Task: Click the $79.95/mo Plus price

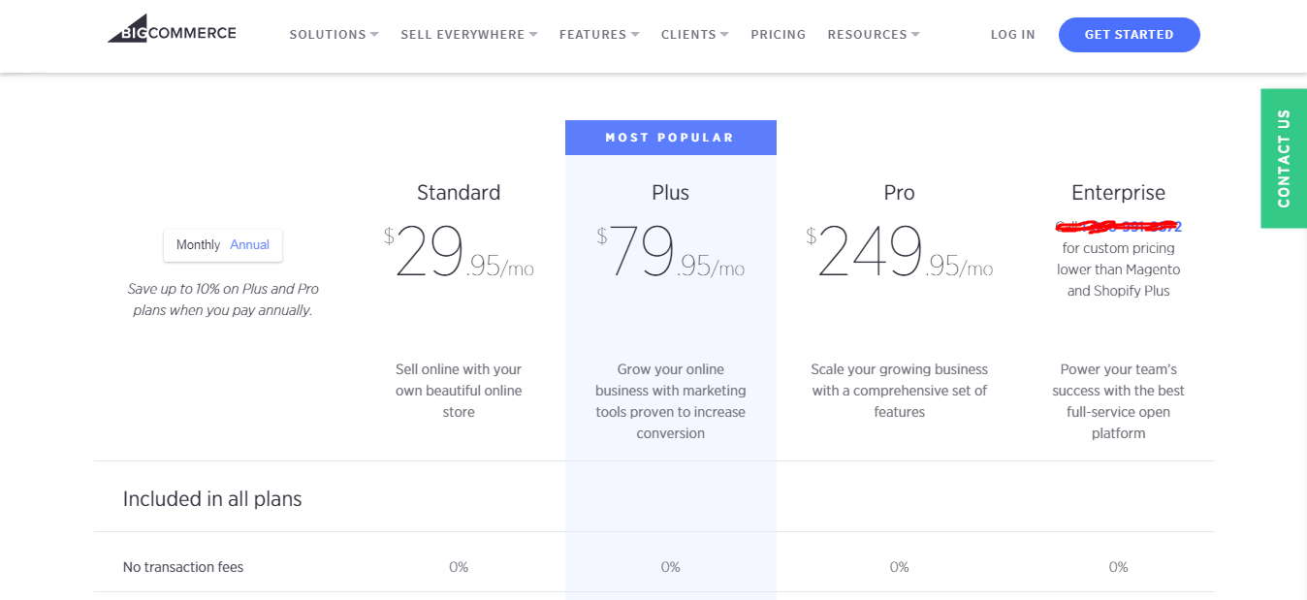Action: pyautogui.click(x=670, y=253)
